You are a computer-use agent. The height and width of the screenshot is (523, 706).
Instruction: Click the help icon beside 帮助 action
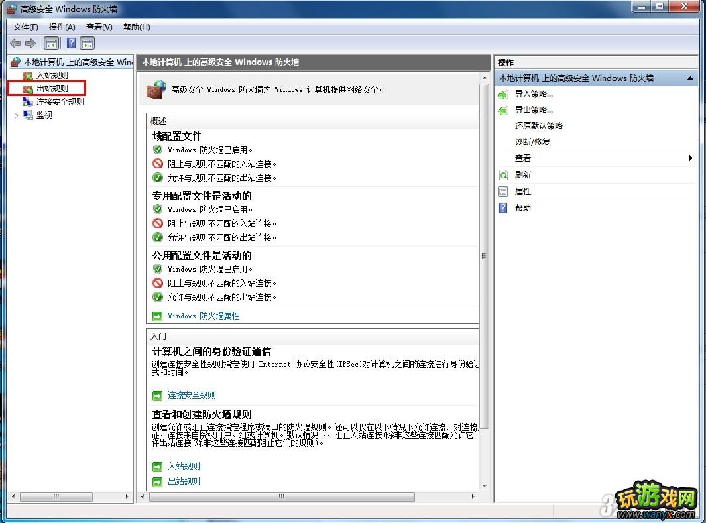503,208
